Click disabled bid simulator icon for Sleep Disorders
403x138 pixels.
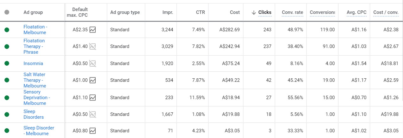click(x=93, y=114)
